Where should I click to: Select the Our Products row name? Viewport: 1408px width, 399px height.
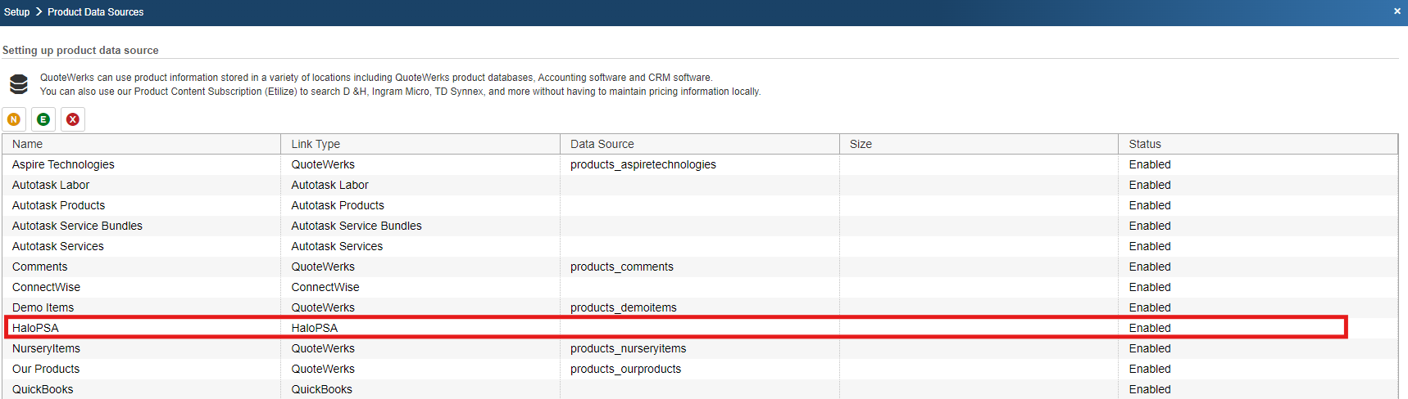[46, 369]
